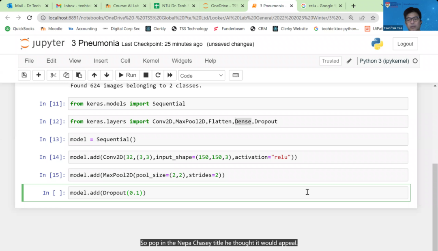Open the Clerky Website bookmark
This screenshot has width=438, height=251.
click(x=290, y=29)
